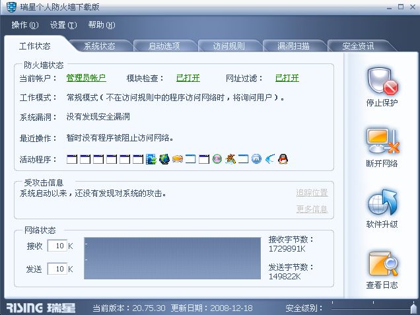
Task: Click the blue round house program icon
Action: 256,159
